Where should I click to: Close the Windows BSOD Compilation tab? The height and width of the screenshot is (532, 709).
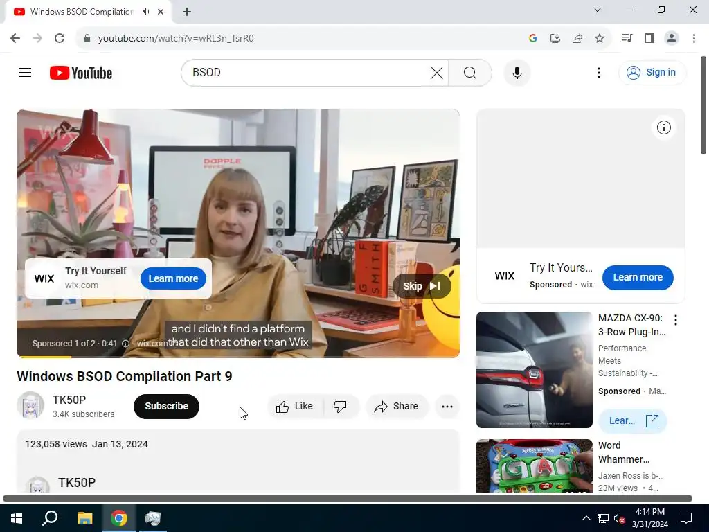(x=161, y=12)
